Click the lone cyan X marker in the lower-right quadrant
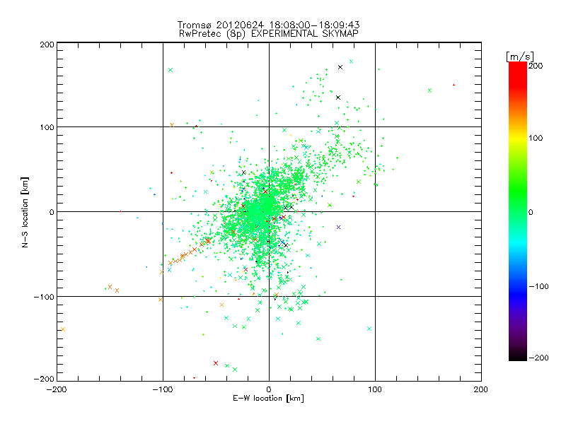566x424 pixels. [369, 329]
